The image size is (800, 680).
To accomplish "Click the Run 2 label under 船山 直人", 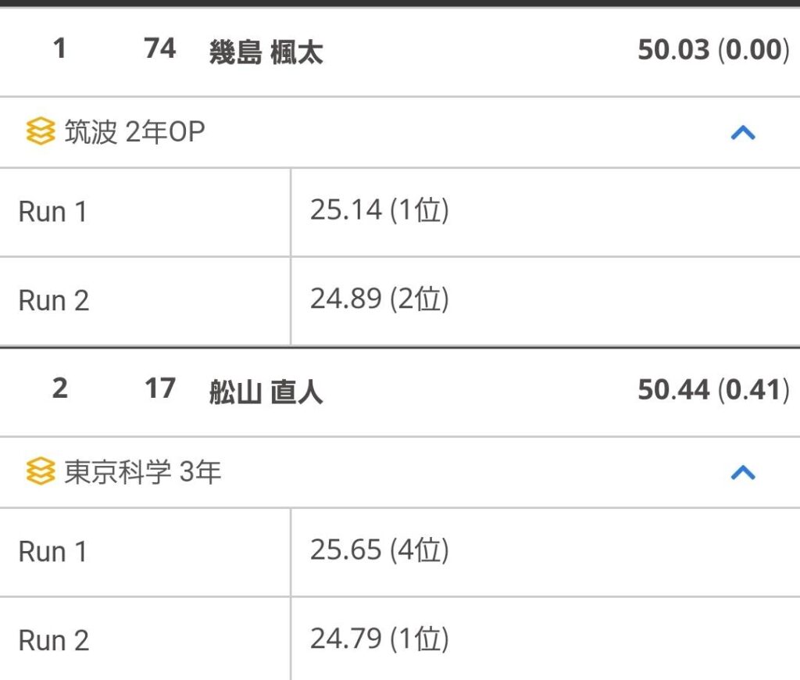I will tap(54, 640).
